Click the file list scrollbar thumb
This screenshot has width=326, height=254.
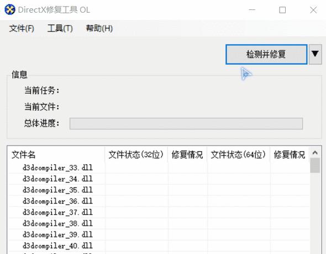[x=315, y=165]
